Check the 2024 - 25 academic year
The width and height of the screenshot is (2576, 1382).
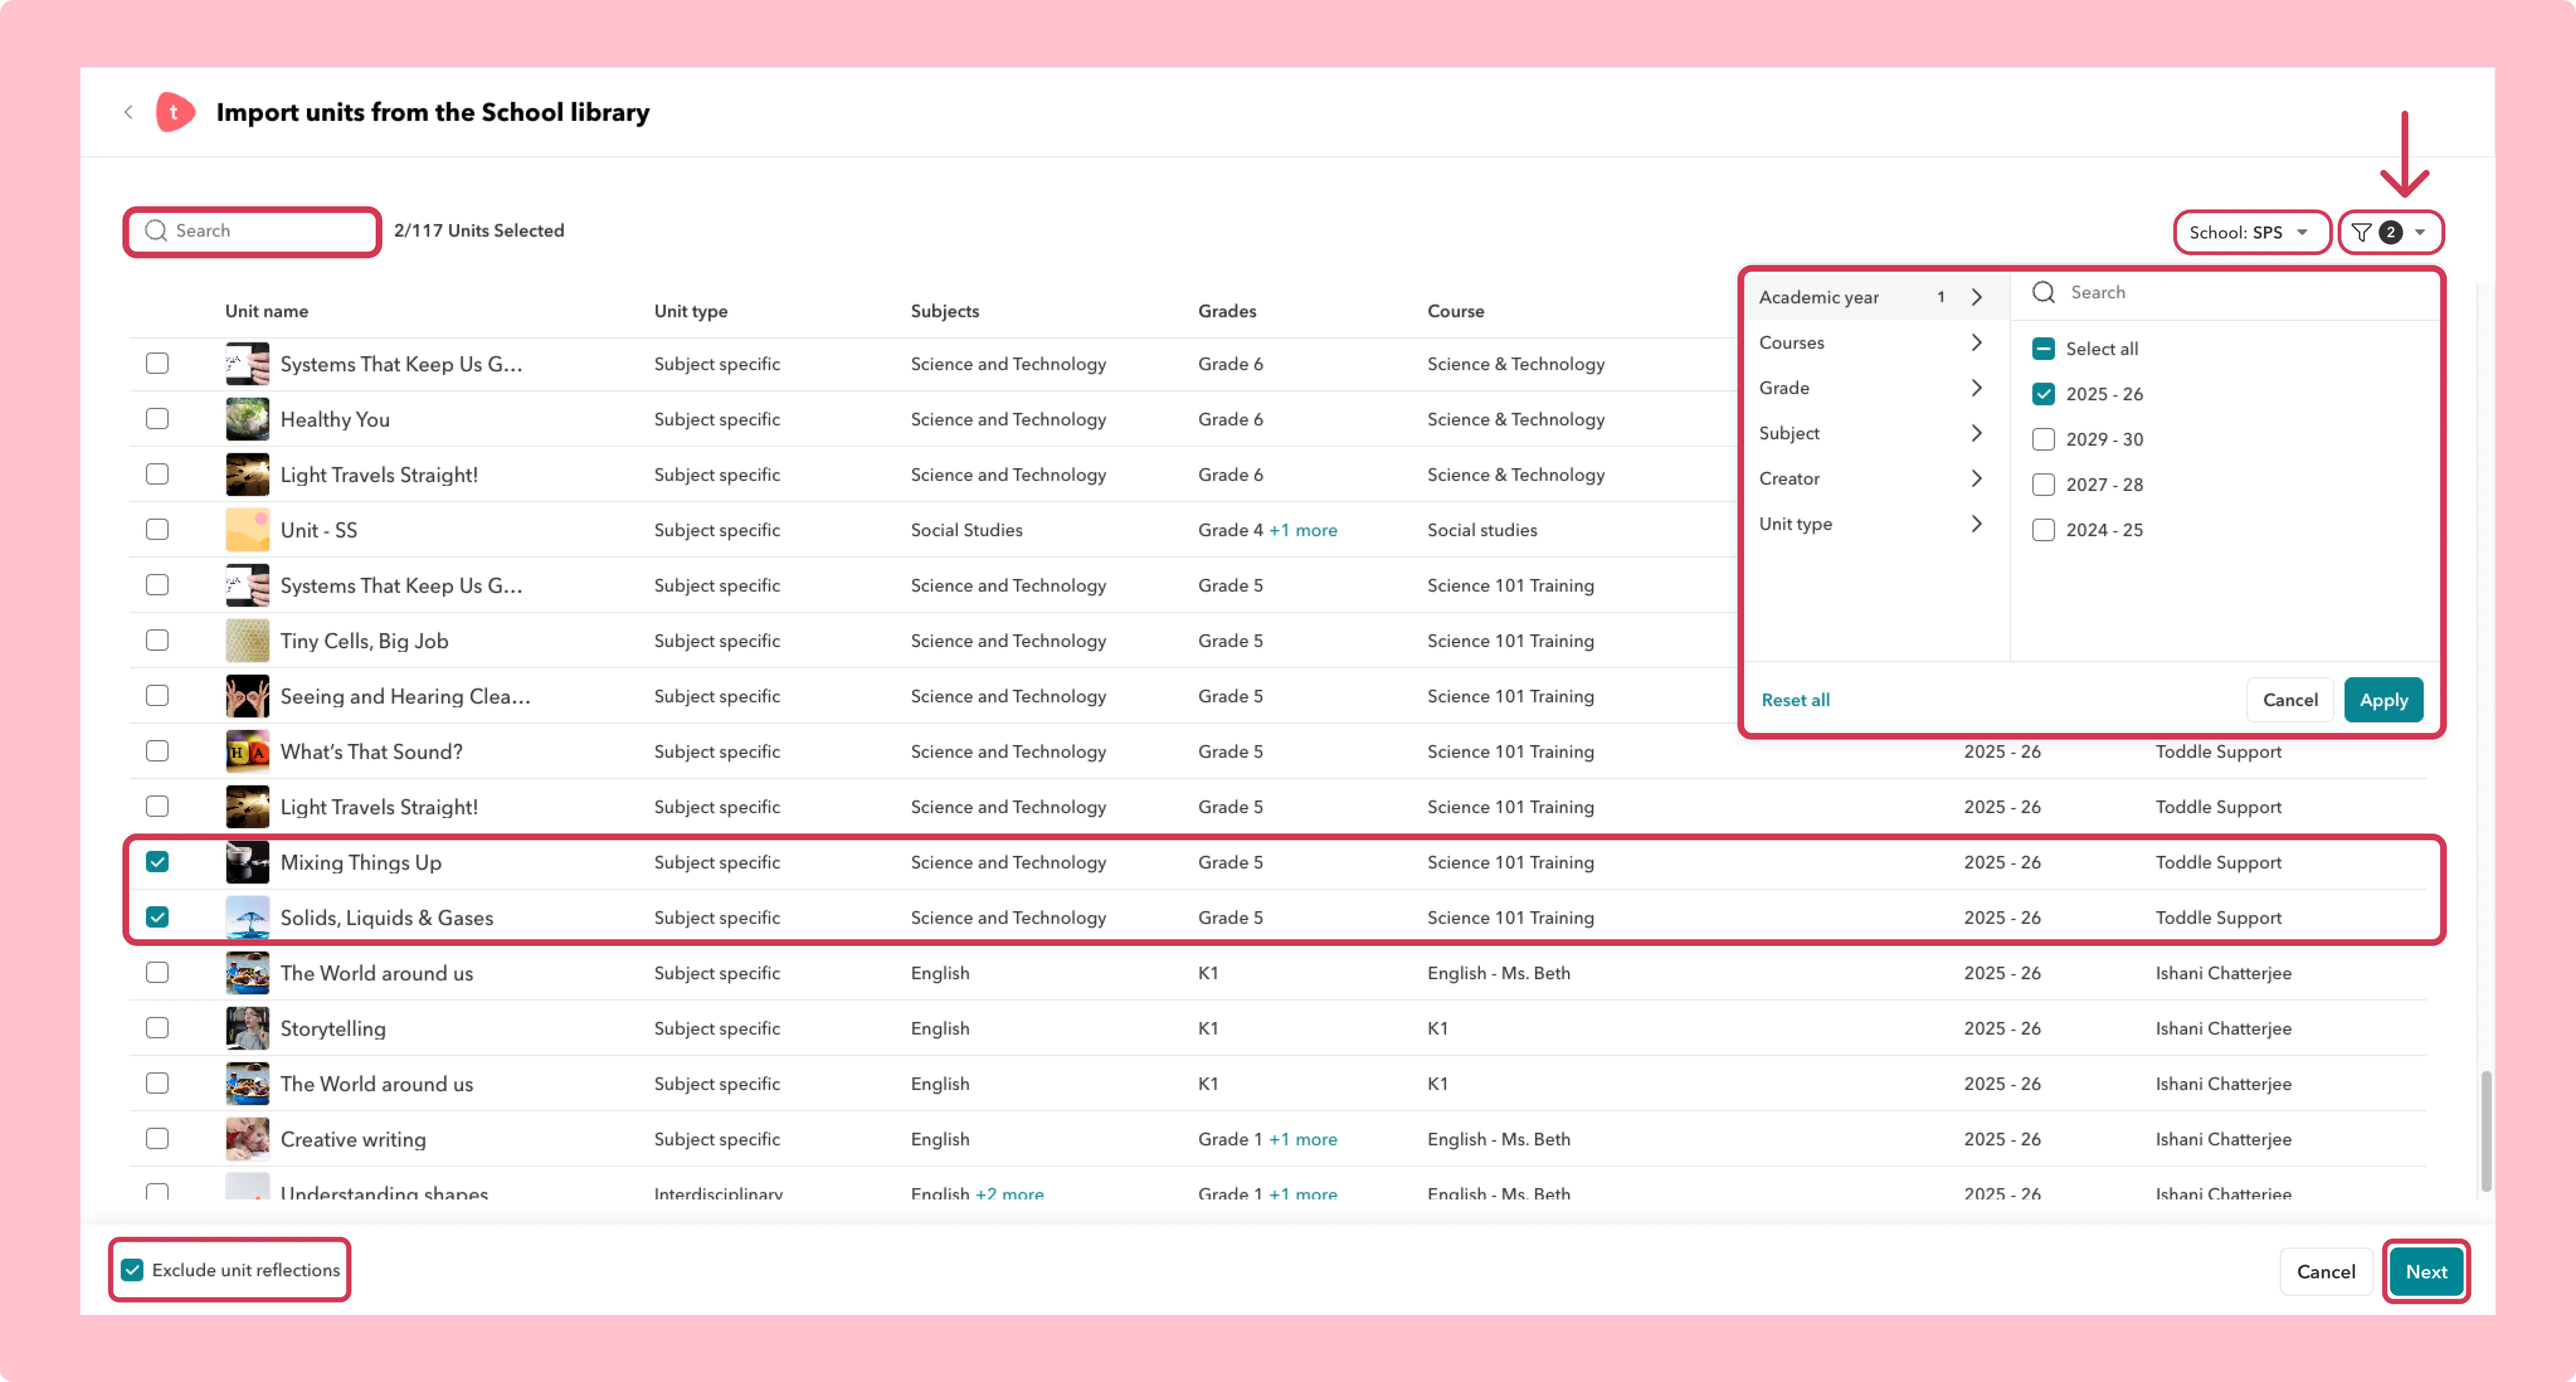point(2043,530)
